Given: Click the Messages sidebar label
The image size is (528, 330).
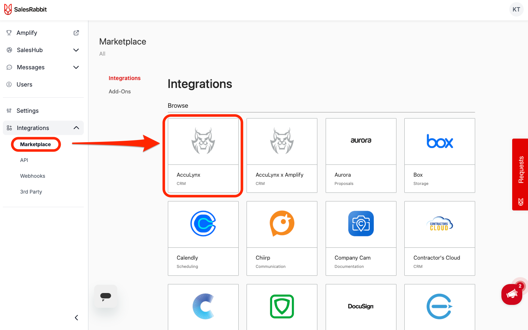Looking at the screenshot, I should [31, 67].
